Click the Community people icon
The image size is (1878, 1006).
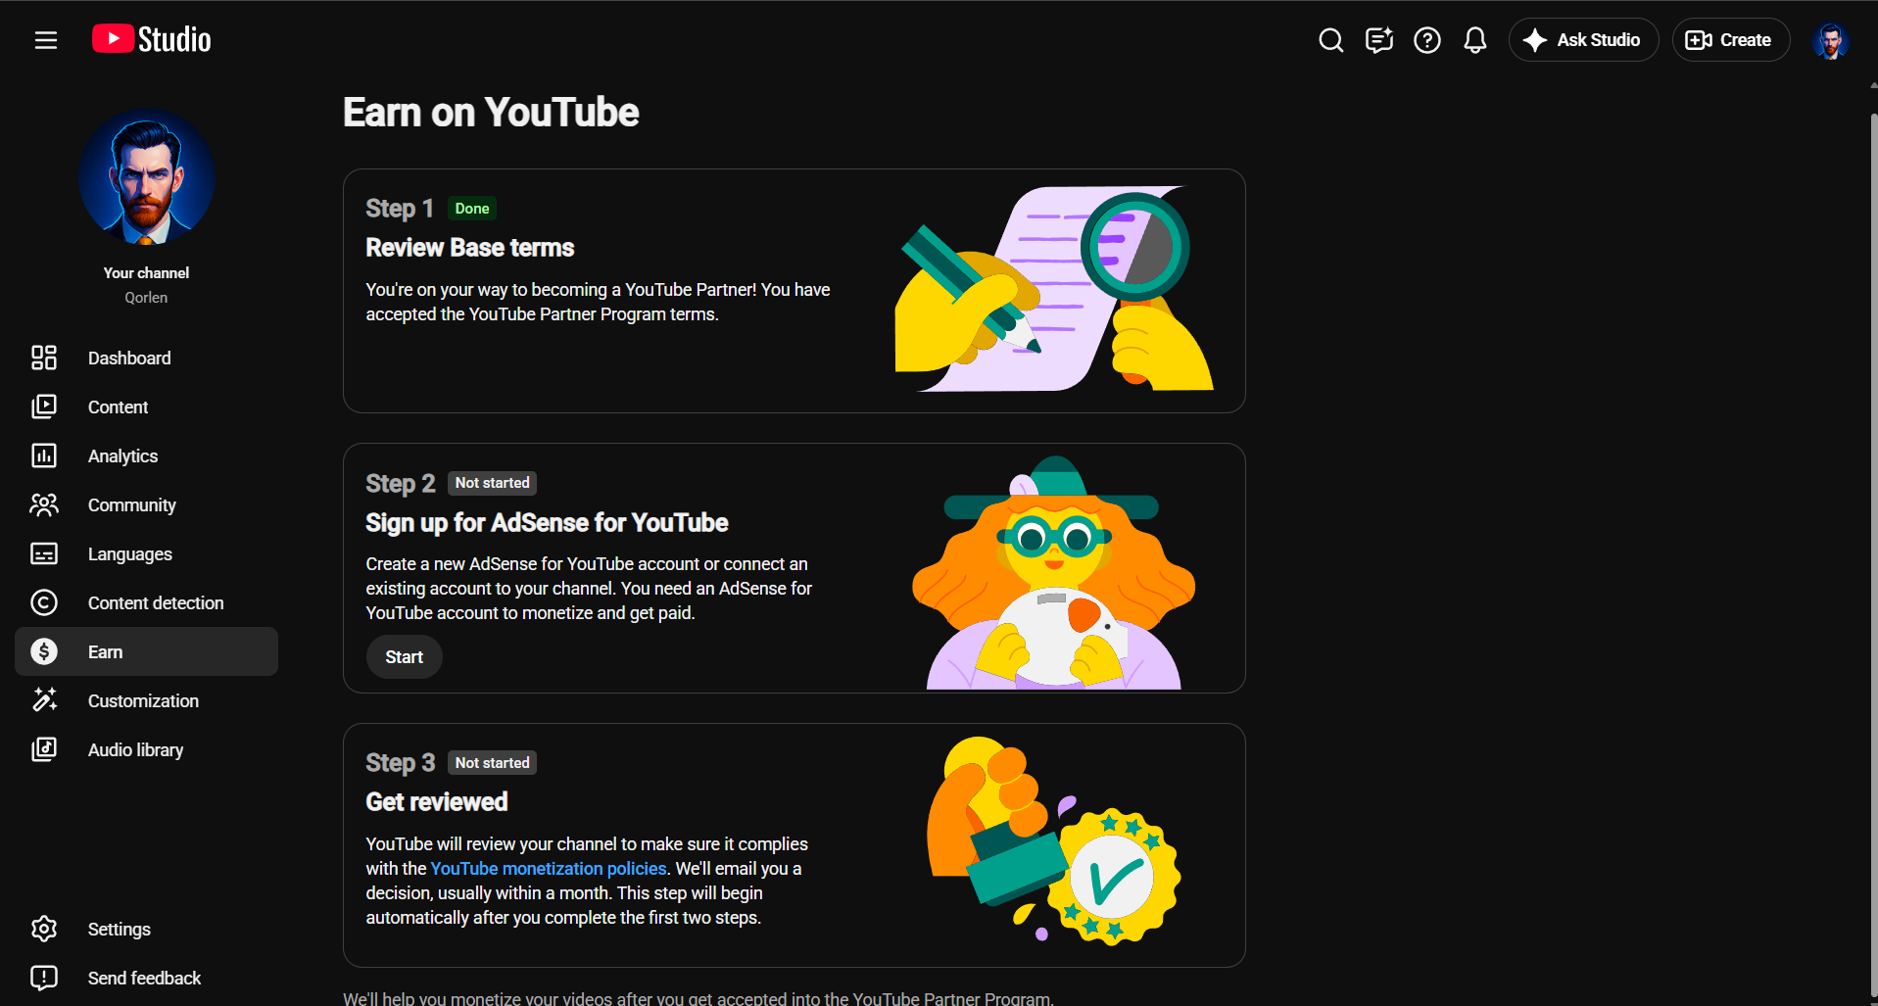pos(44,504)
